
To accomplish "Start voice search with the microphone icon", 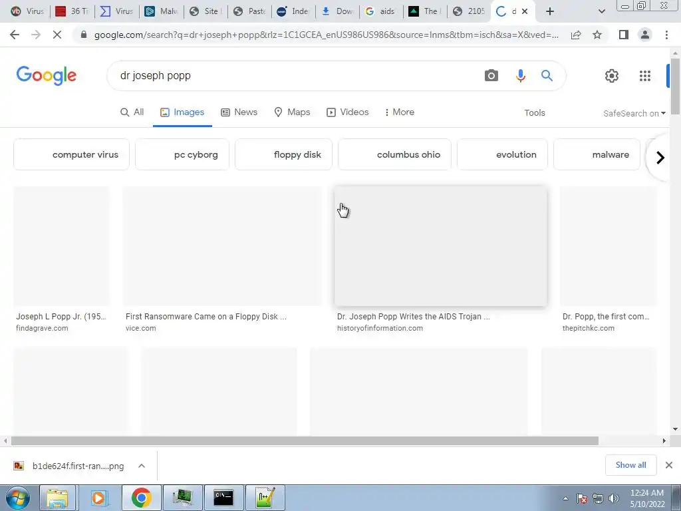I will (520, 76).
